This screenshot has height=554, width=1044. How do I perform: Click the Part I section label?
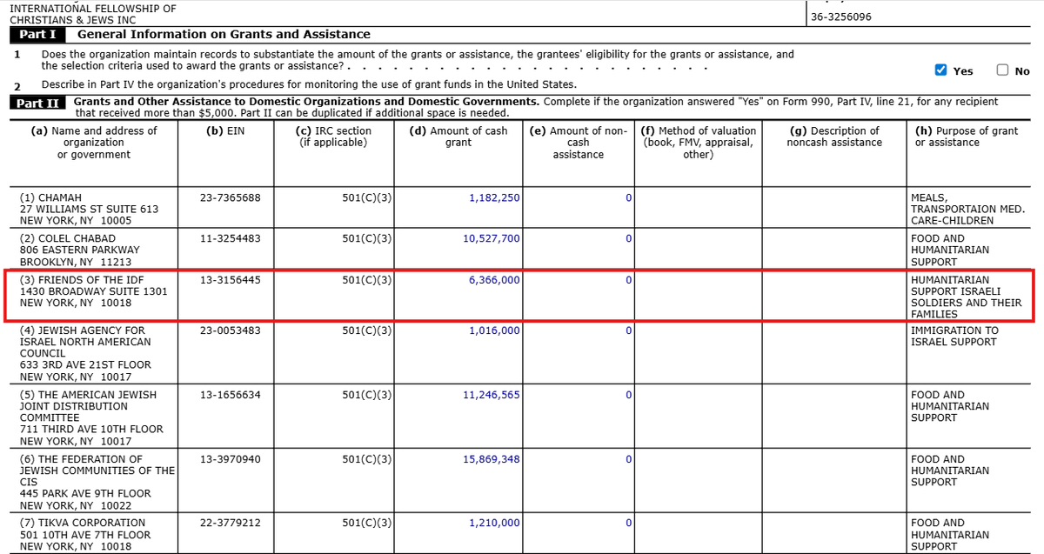pos(37,35)
